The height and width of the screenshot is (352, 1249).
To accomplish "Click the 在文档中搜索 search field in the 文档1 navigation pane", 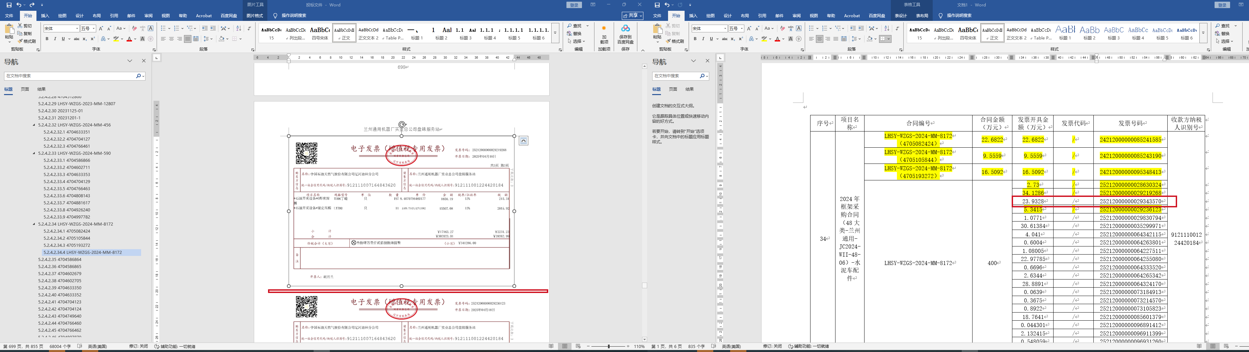I will click(x=675, y=76).
